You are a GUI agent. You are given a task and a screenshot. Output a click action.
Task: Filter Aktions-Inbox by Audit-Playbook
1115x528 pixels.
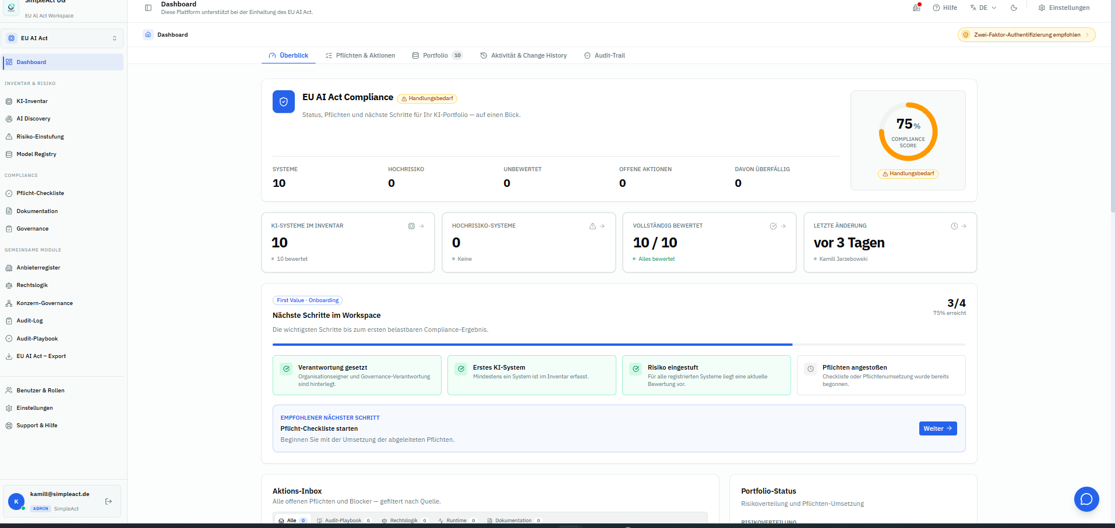[344, 520]
